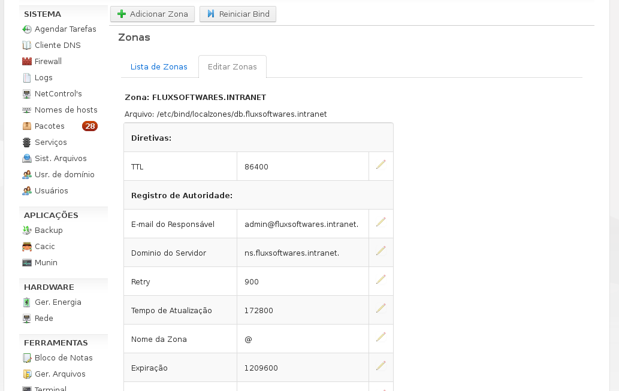Click the pencil icon for TTL
619x391 pixels.
coord(381,165)
